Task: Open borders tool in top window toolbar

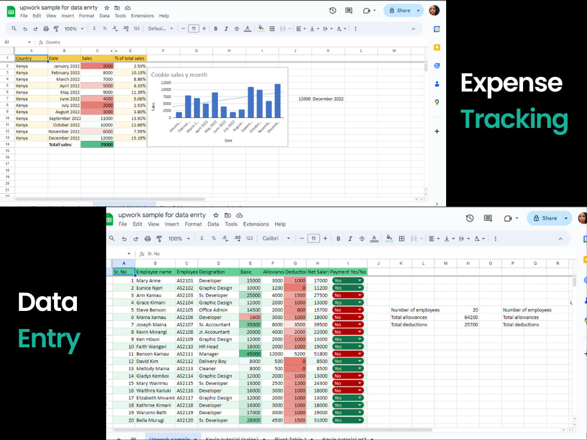Action: (272, 28)
